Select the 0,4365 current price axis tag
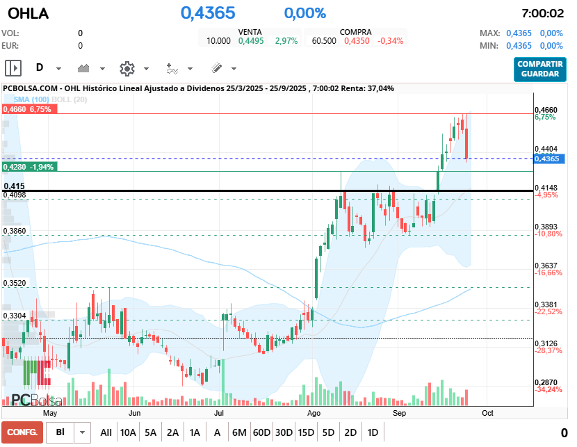The image size is (577, 447). [549, 159]
